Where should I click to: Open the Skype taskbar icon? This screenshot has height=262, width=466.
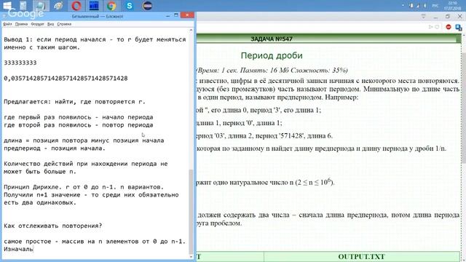tap(130, 6)
